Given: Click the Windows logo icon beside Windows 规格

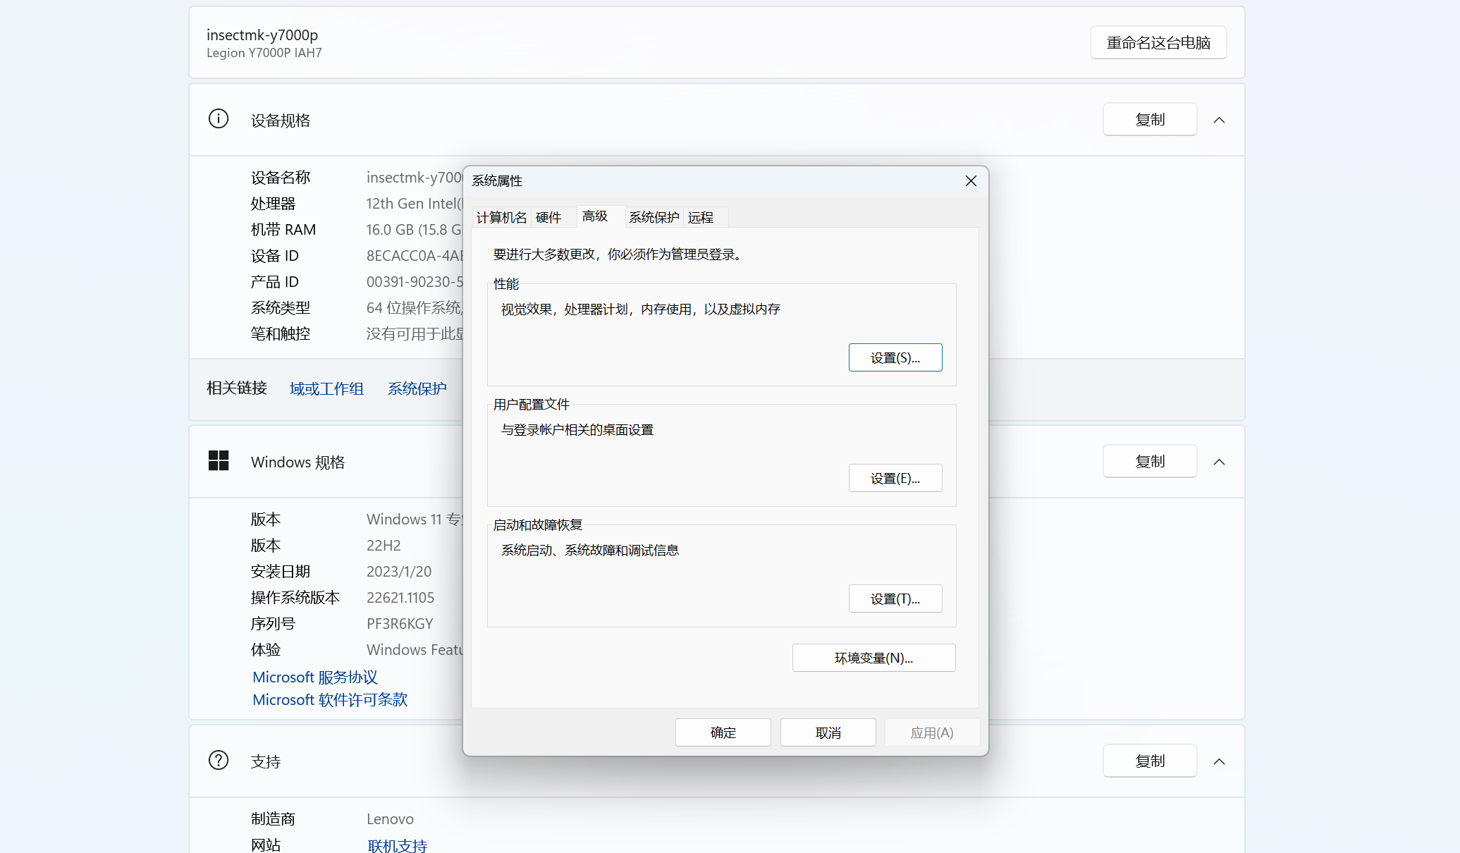Looking at the screenshot, I should pos(219,461).
